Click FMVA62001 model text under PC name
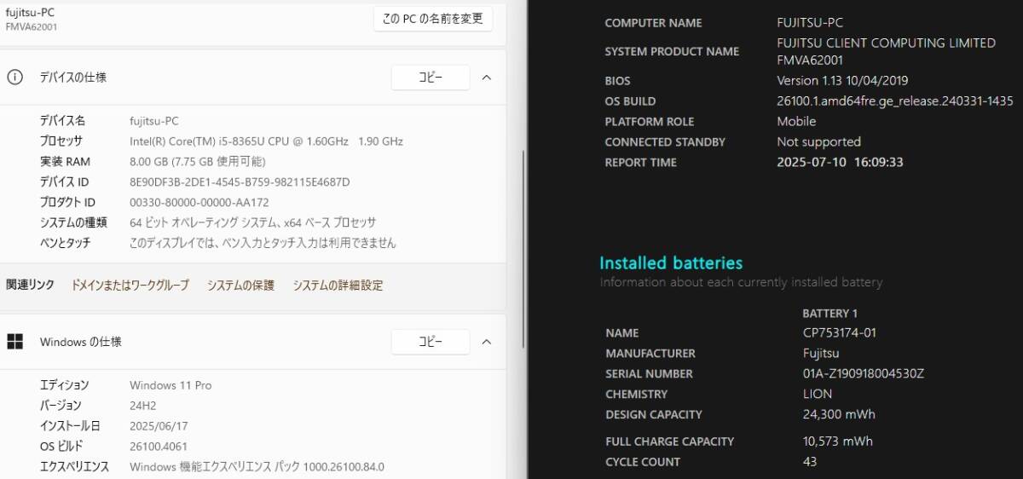The height and width of the screenshot is (479, 1023). coord(32,27)
